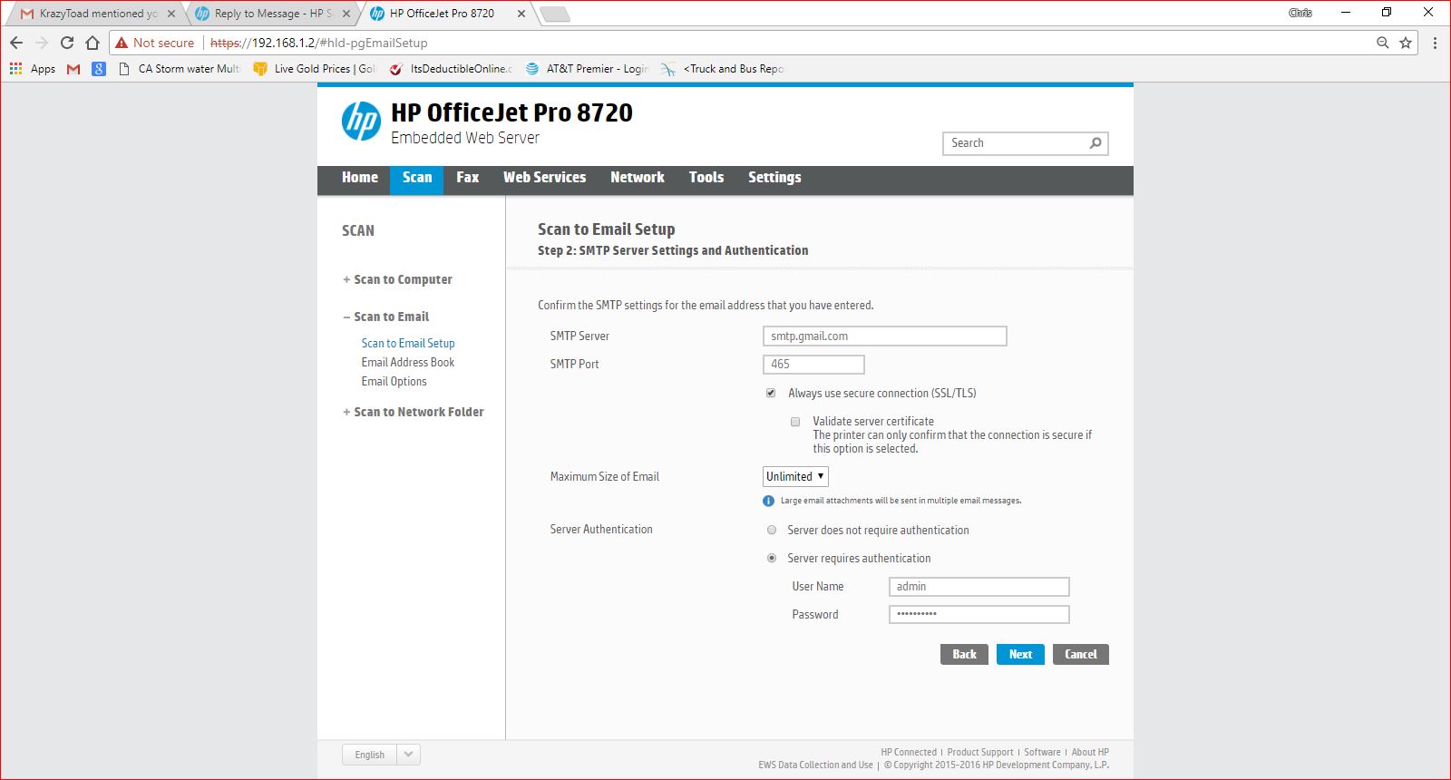The width and height of the screenshot is (1451, 780).
Task: Click the SMTP Server input field
Action: [884, 336]
